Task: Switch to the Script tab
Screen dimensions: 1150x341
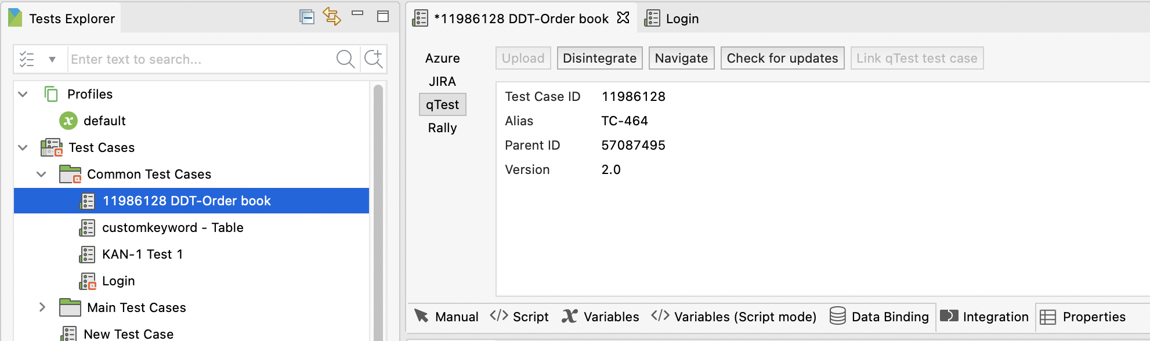Action: 519,317
